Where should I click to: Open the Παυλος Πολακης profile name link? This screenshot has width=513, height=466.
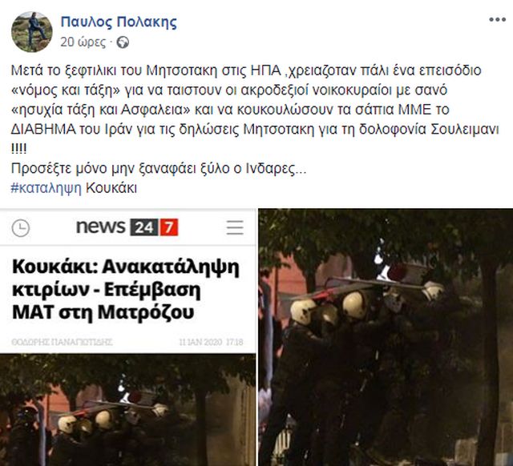(x=119, y=22)
